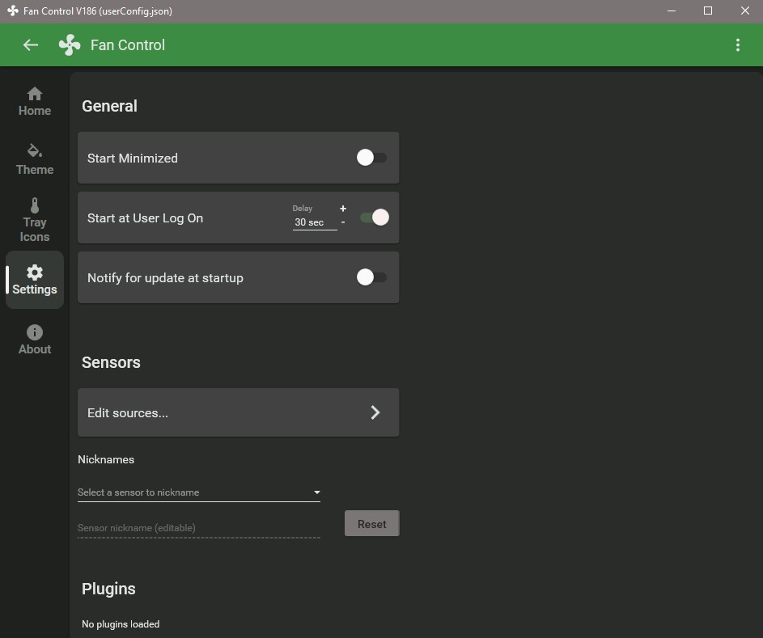
Task: Decrease the log on delay with minus
Action: tap(343, 222)
